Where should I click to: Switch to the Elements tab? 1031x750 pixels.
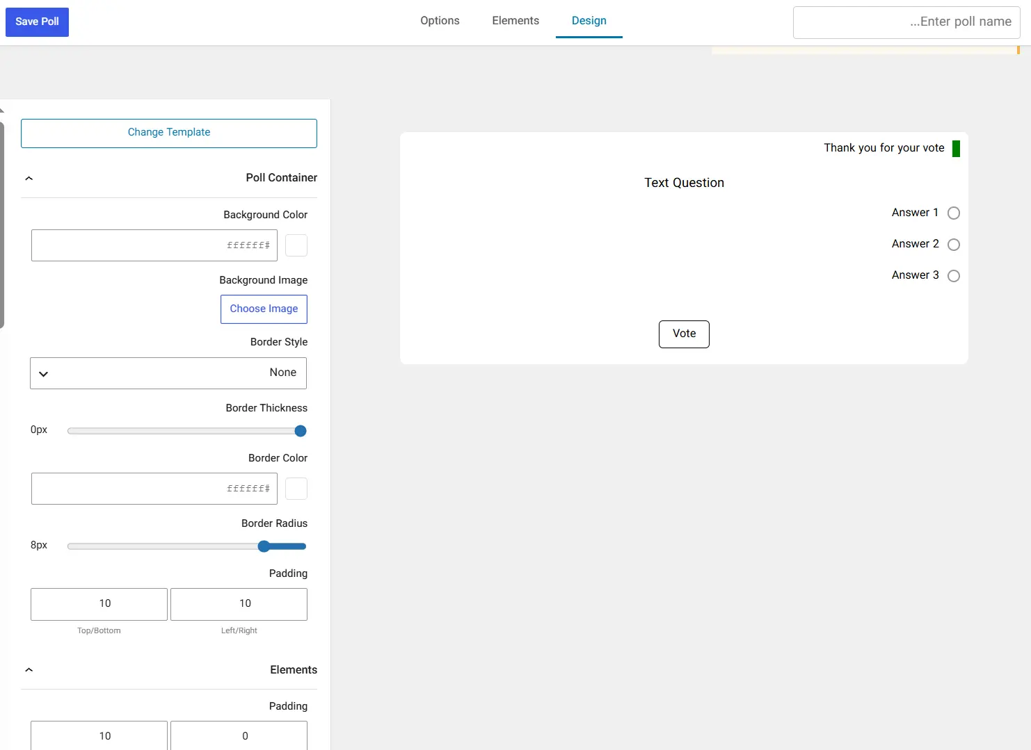515,21
